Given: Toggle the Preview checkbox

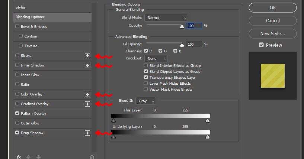Looking at the screenshot, I should pos(261,45).
